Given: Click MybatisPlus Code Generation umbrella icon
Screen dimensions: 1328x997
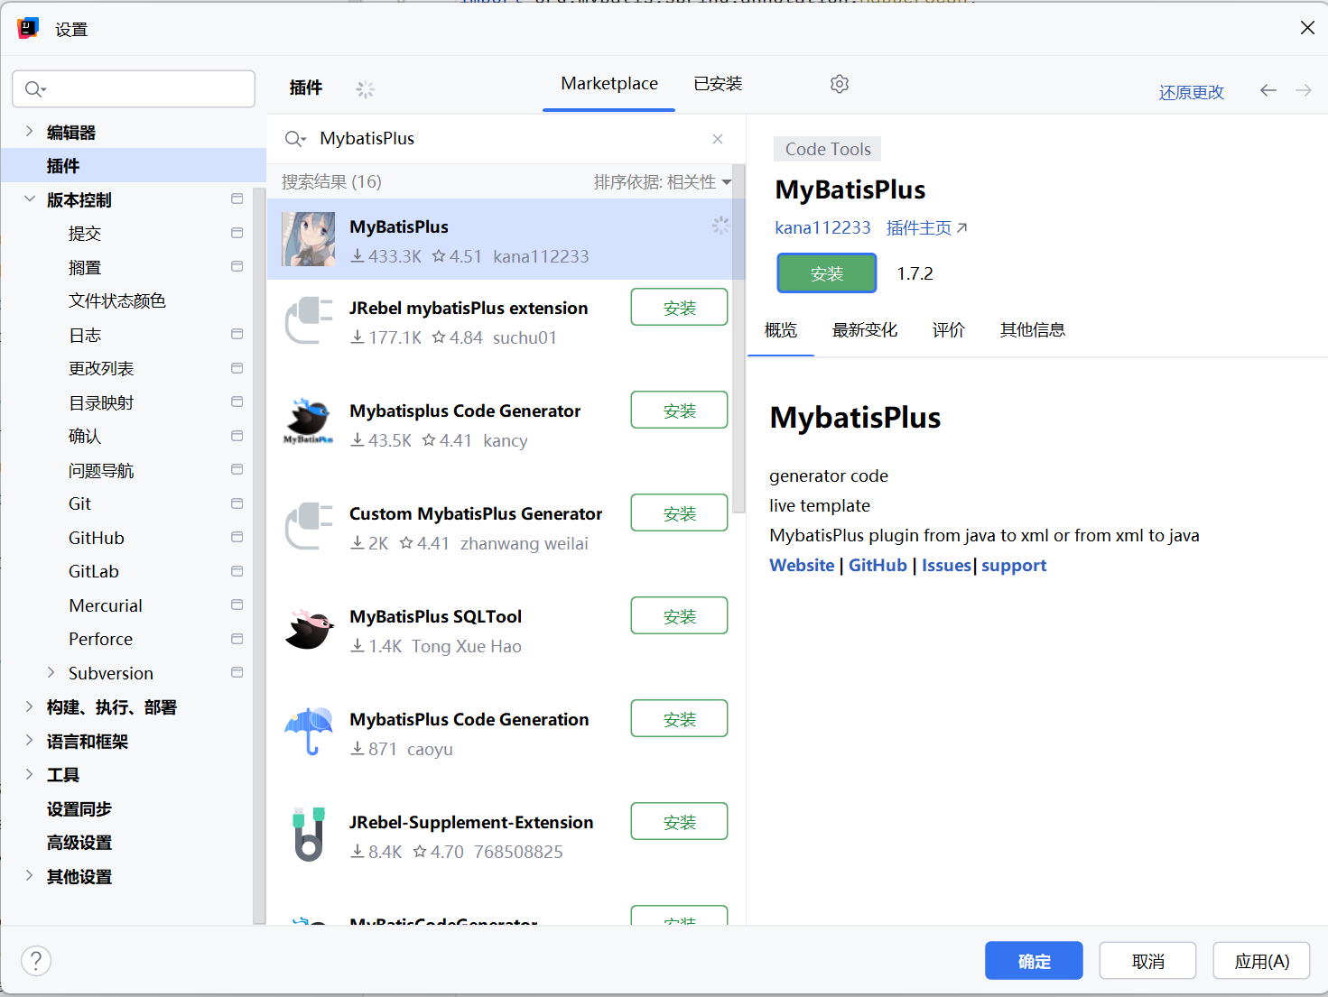Looking at the screenshot, I should click(309, 731).
